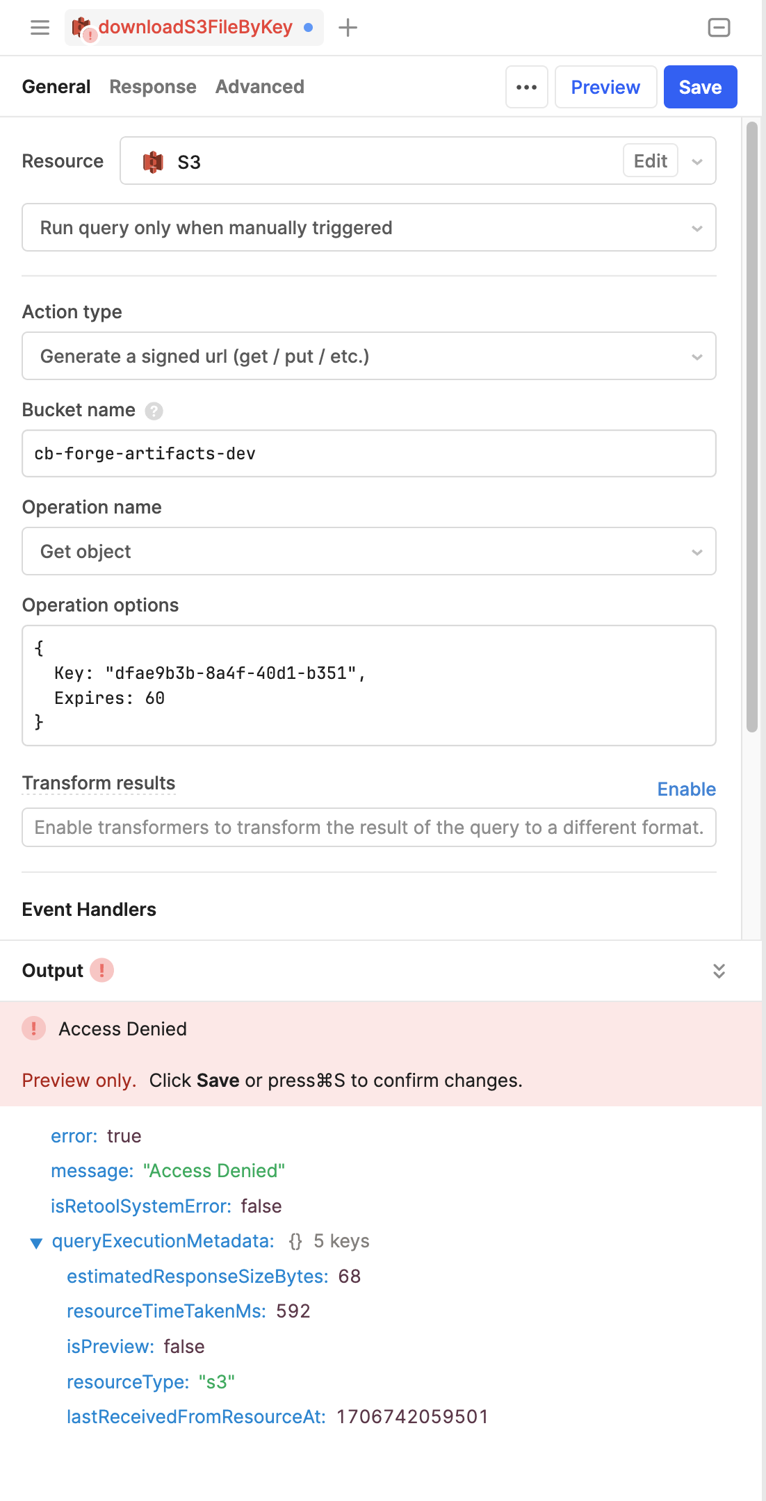The height and width of the screenshot is (1501, 766).
Task: Click the Output error exclamation badge
Action: [x=102, y=970]
